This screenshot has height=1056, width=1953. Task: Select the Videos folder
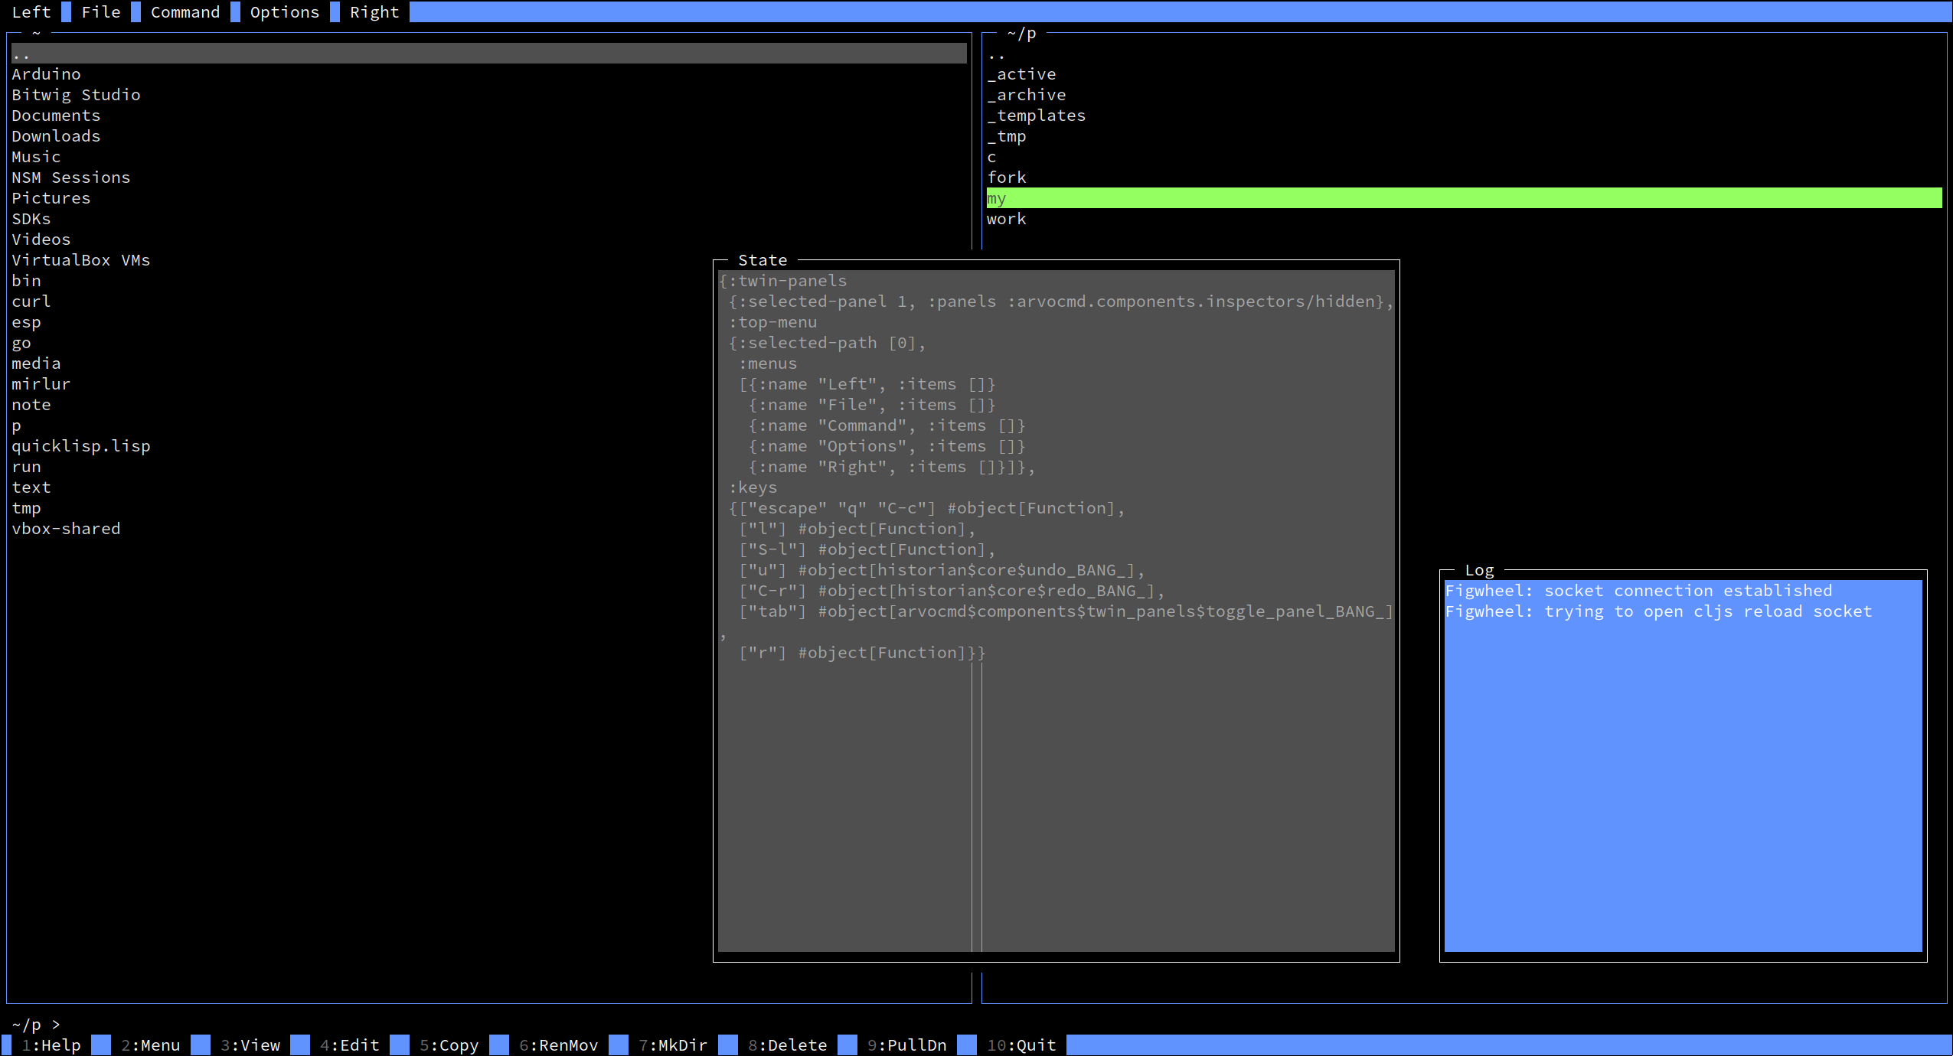pos(41,240)
